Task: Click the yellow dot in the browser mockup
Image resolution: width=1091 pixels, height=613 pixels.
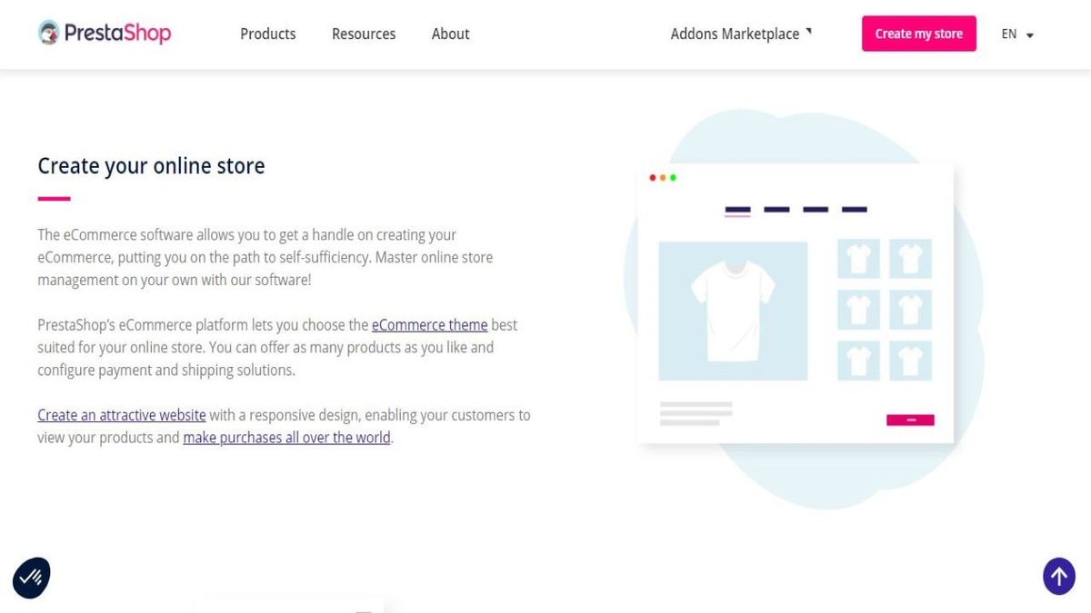Action: click(662, 178)
